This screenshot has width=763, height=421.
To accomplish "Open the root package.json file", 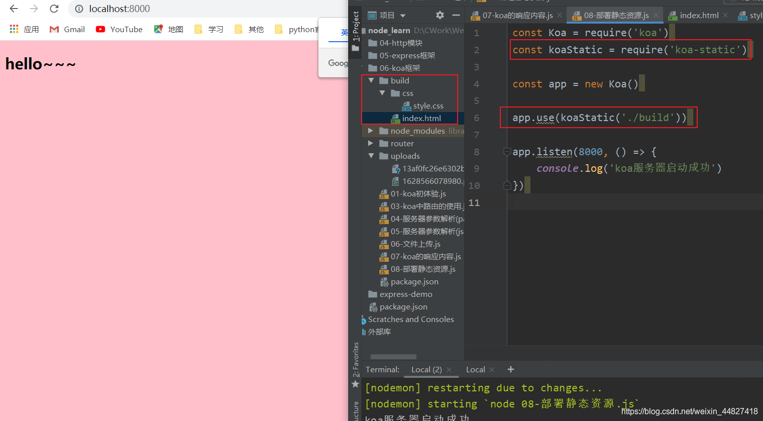I will (x=398, y=306).
